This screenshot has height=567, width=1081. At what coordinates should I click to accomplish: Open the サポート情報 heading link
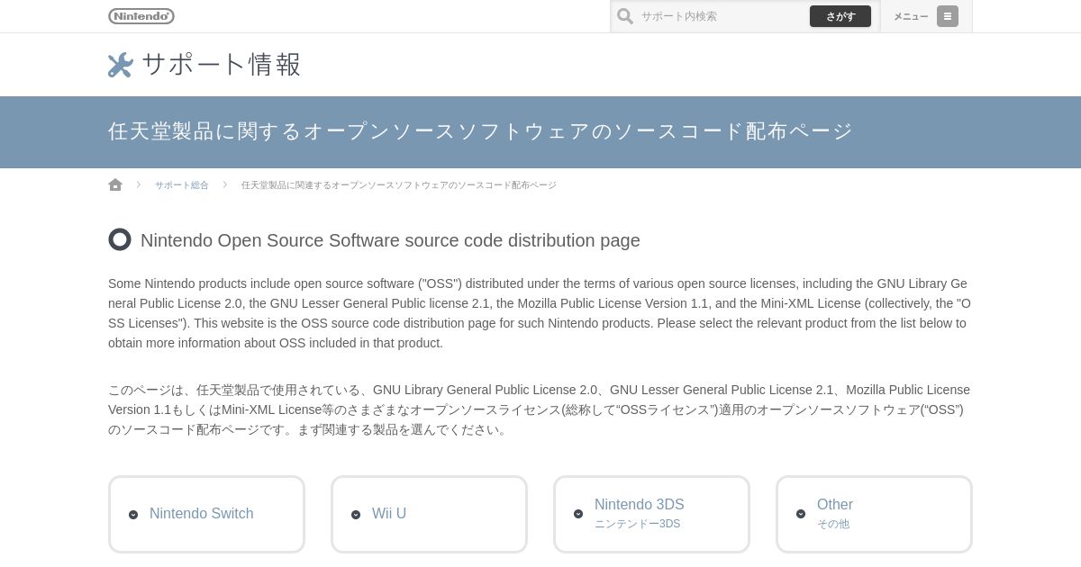[221, 65]
